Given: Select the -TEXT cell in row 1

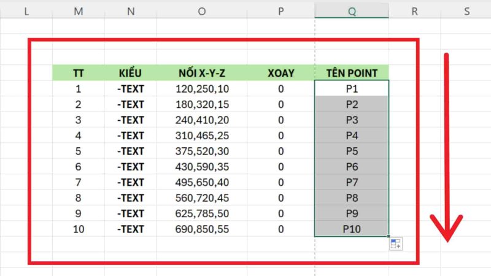Looking at the screenshot, I should point(131,88).
